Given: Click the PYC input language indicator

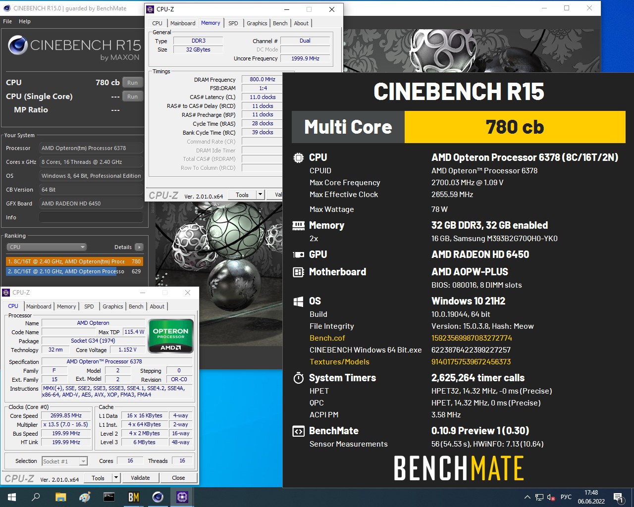Looking at the screenshot, I should click(x=566, y=497).
